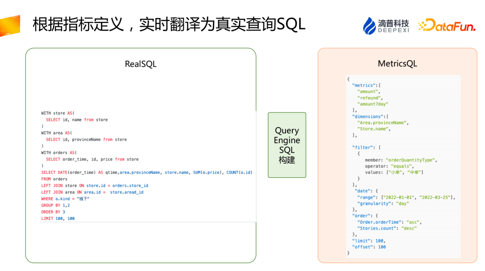Click the line 'WITH area AS('
The height and width of the screenshot is (271, 485).
coord(57,133)
